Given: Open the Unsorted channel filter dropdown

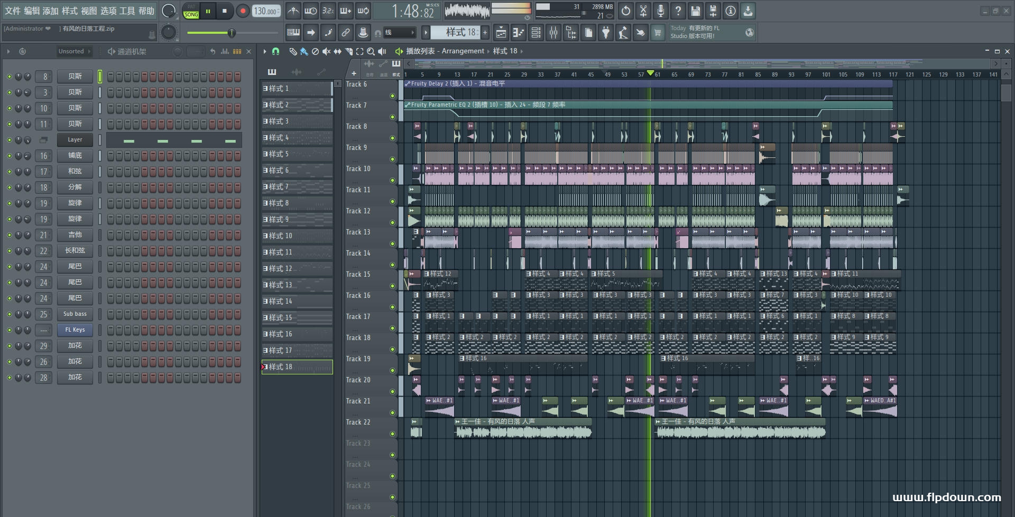Looking at the screenshot, I should pos(74,51).
